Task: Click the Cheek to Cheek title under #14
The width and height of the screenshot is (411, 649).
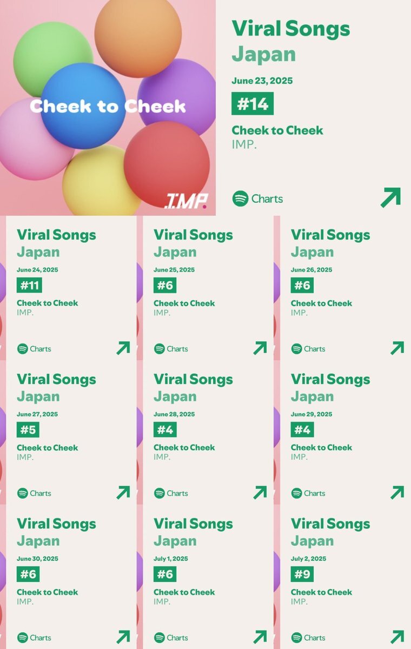Action: point(277,130)
